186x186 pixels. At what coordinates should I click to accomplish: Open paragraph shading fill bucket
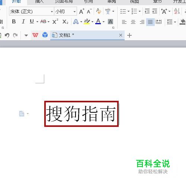(x=183, y=22)
